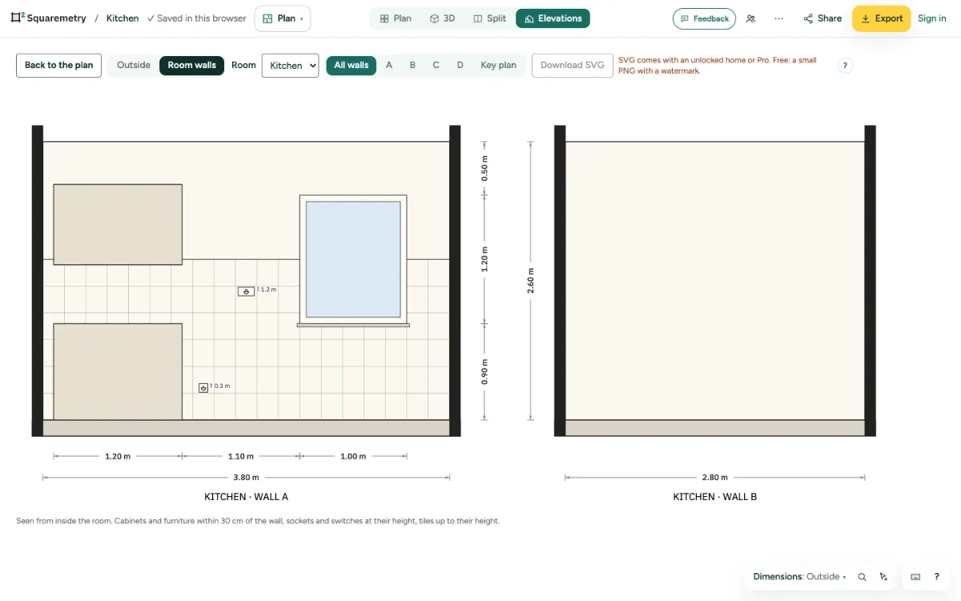Image resolution: width=961 pixels, height=601 pixels.
Task: Click the cursor-plus selection icon
Action: tap(884, 577)
